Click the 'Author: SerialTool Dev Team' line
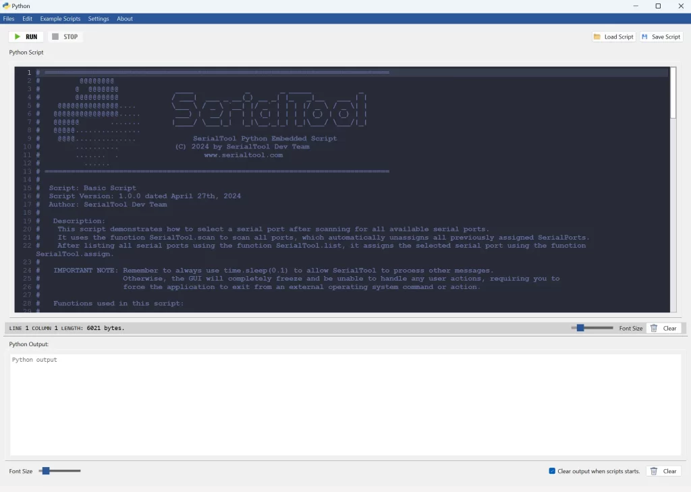 click(107, 204)
